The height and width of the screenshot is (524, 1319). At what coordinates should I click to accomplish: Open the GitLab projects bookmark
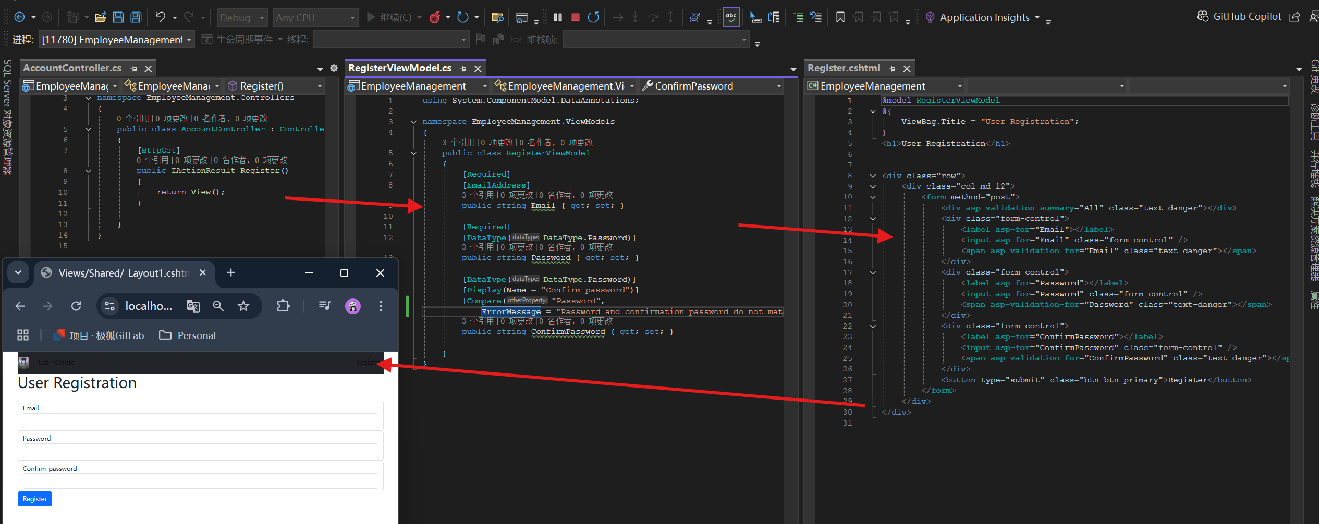point(99,336)
